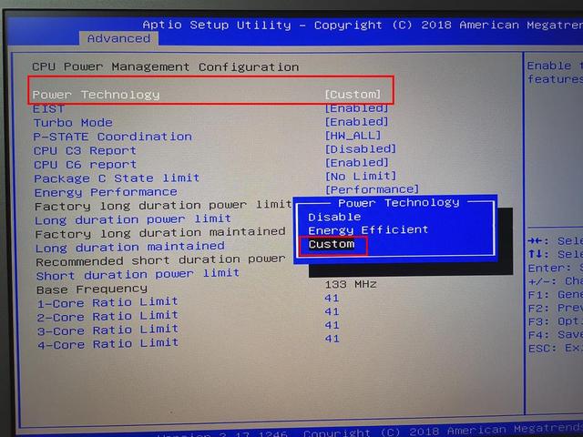Image resolution: width=583 pixels, height=437 pixels.
Task: Click the F4 save hint
Action: (x=555, y=334)
